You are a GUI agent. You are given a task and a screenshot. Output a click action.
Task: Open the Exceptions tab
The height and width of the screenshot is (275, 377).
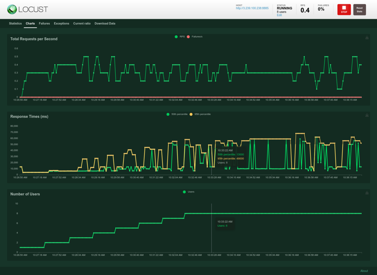[x=61, y=24]
